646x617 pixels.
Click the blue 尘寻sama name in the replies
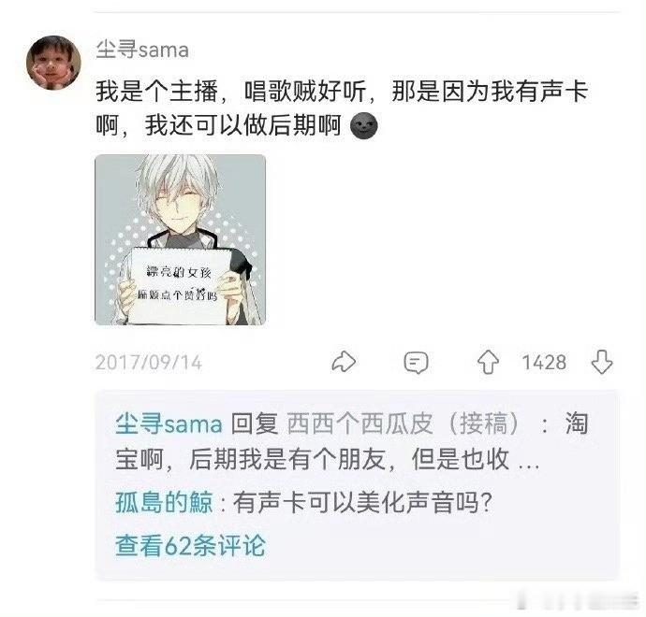tap(169, 423)
